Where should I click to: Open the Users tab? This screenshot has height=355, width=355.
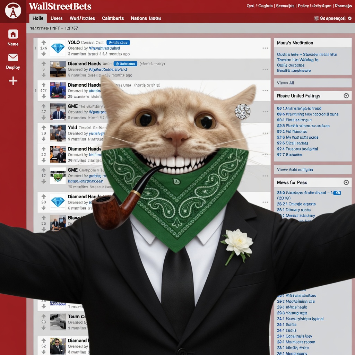[x=57, y=18]
